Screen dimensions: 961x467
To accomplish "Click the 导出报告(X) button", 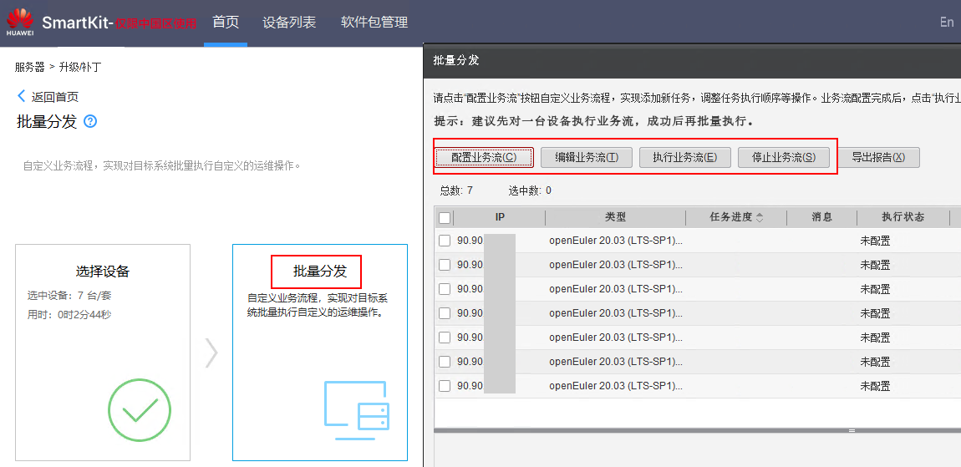I will [x=878, y=157].
